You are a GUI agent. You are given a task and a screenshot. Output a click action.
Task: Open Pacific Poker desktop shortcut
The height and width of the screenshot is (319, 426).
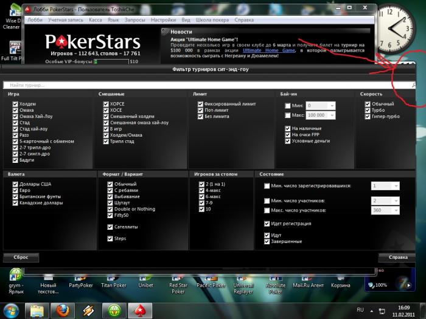(211, 282)
